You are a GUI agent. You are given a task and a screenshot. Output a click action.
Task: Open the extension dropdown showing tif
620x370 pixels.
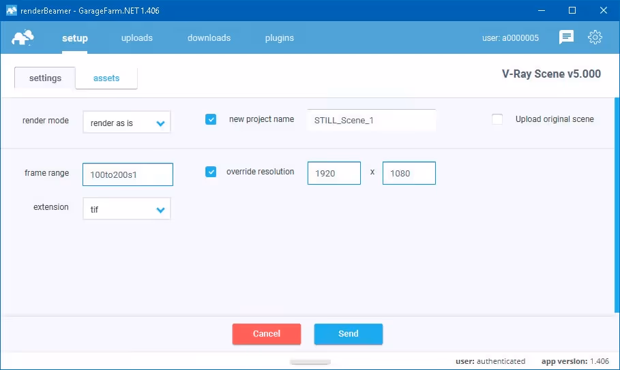127,209
